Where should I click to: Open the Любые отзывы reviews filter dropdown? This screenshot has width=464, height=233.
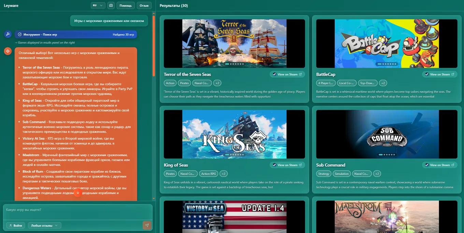pos(44,226)
